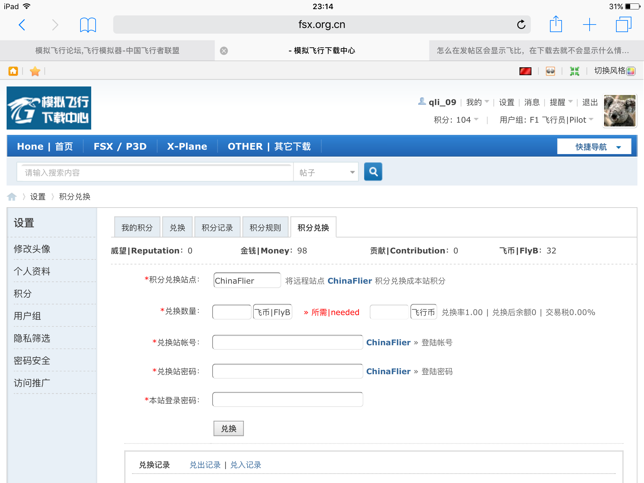The image size is (644, 483).
Task: Open the Safari share sheet
Action: 556,24
